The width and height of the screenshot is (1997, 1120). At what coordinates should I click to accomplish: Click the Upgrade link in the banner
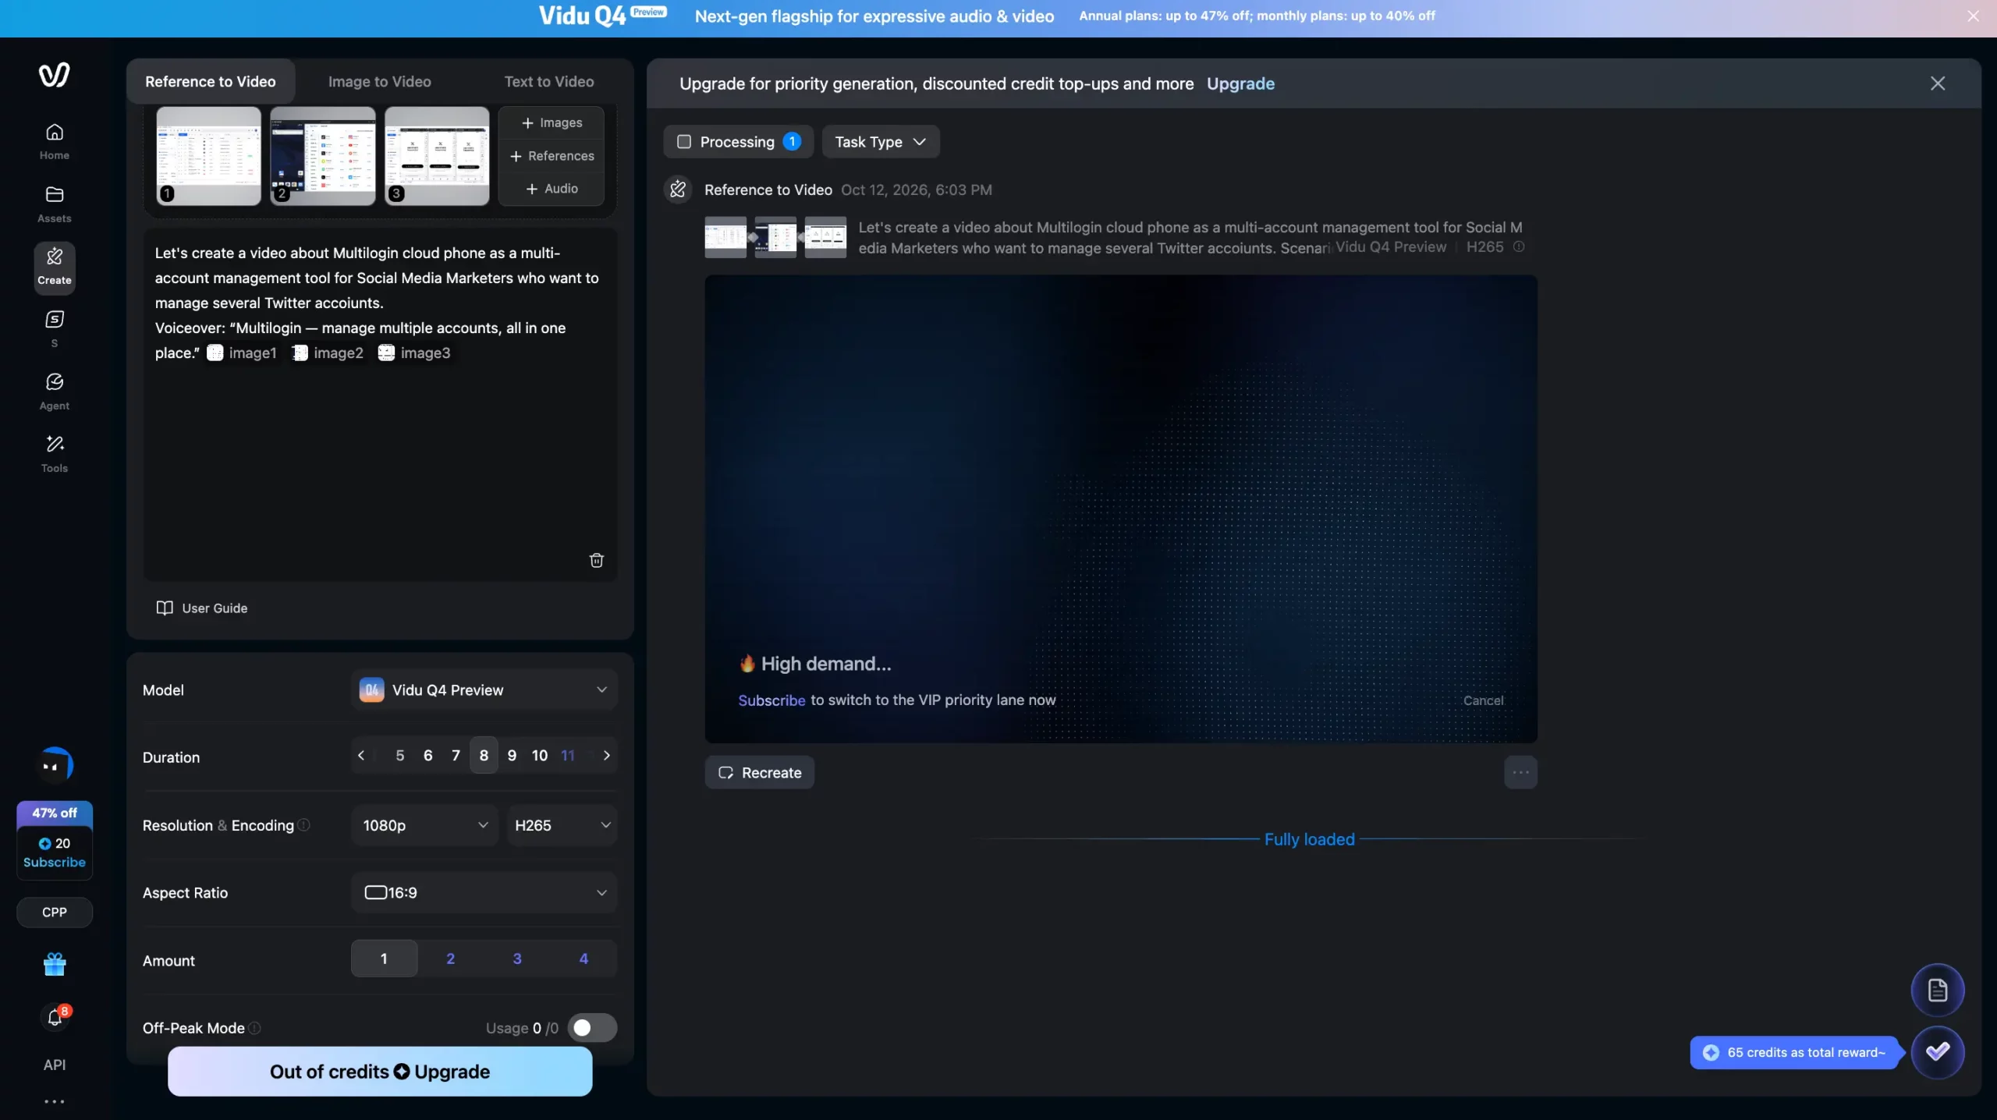click(1240, 83)
